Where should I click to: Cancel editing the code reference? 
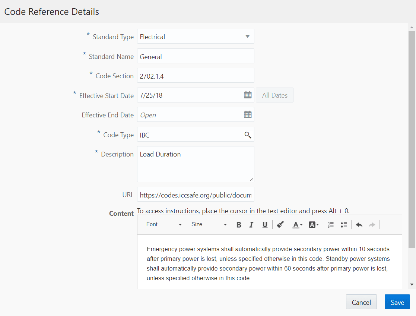tap(361, 302)
